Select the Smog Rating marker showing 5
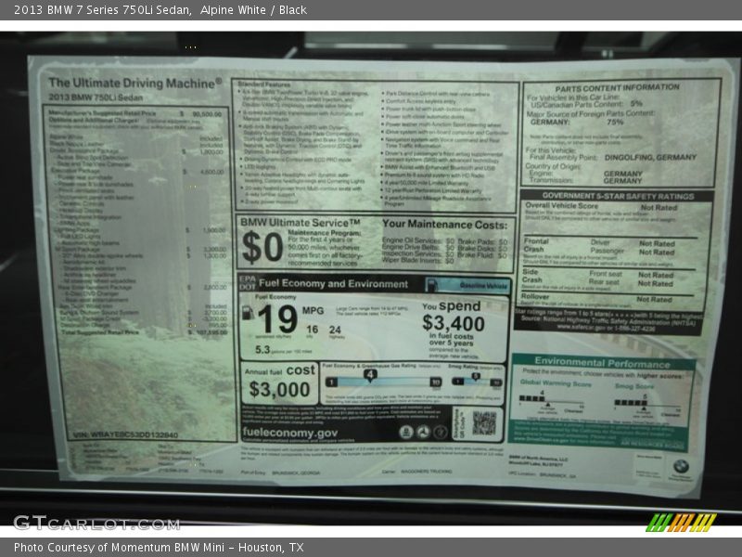 (x=476, y=377)
